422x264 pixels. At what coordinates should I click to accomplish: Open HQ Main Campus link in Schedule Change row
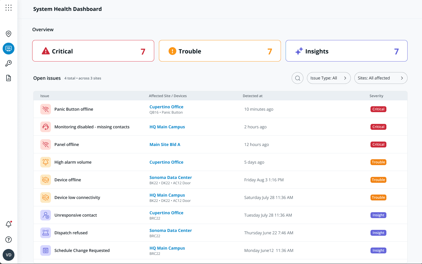tap(167, 248)
